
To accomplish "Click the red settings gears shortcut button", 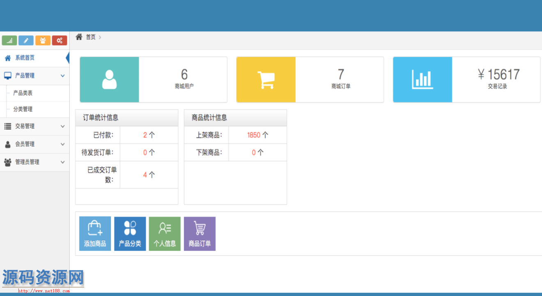I will [60, 40].
